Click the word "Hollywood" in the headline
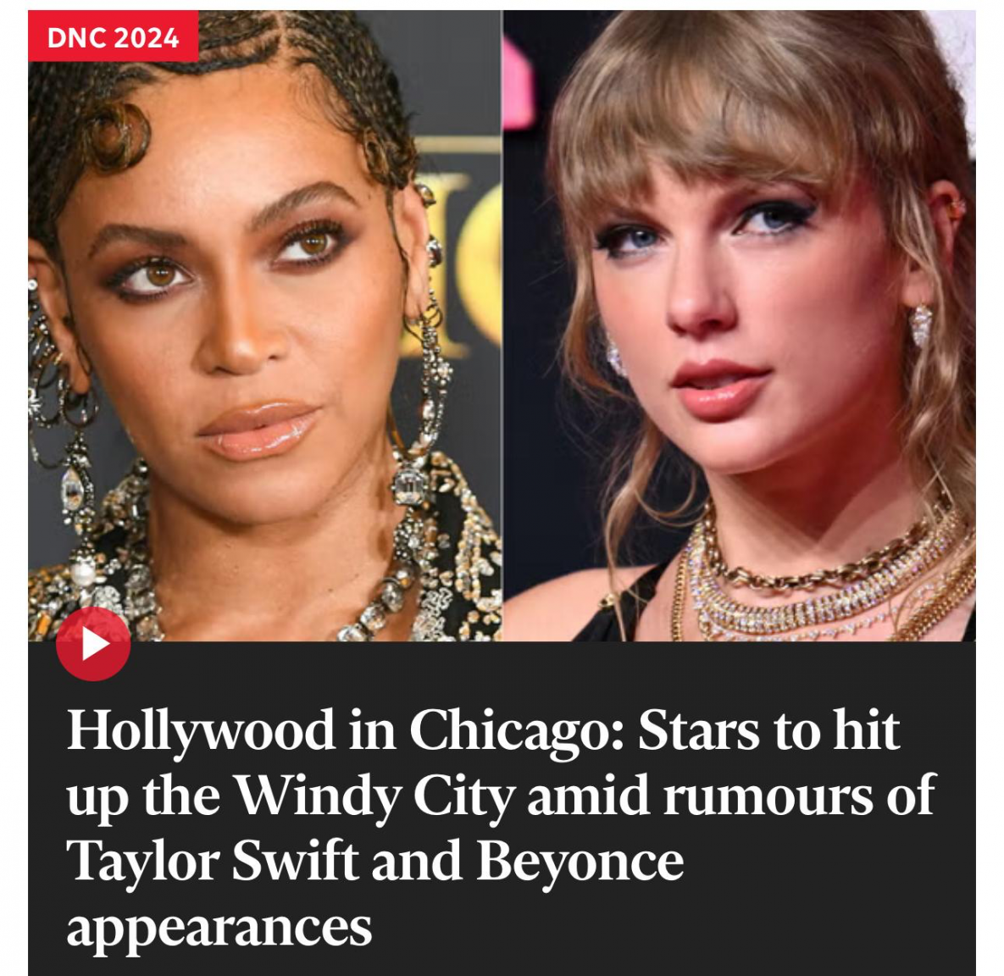The image size is (1004, 976). [x=201, y=732]
